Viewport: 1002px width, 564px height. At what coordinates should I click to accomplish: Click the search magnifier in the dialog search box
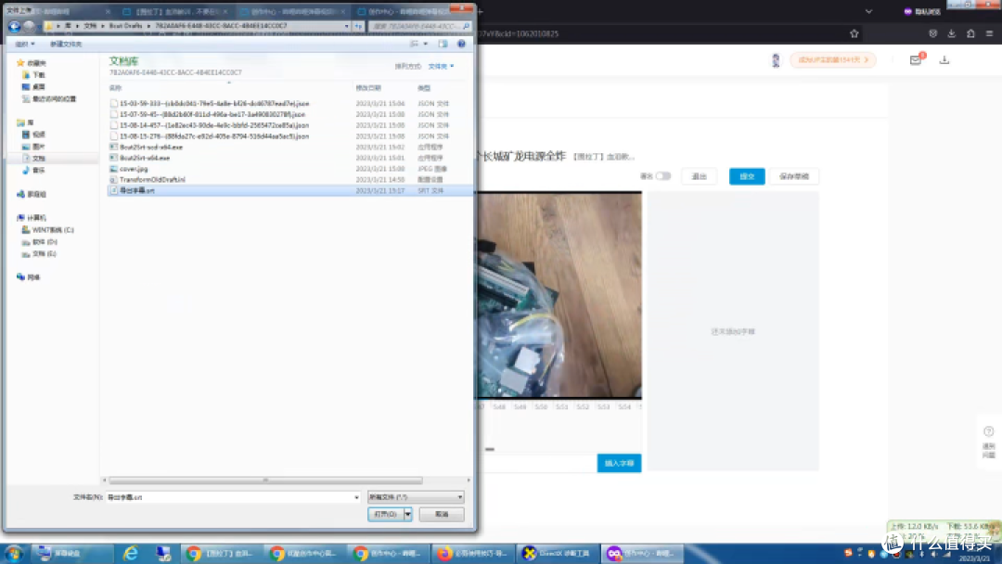tap(467, 26)
